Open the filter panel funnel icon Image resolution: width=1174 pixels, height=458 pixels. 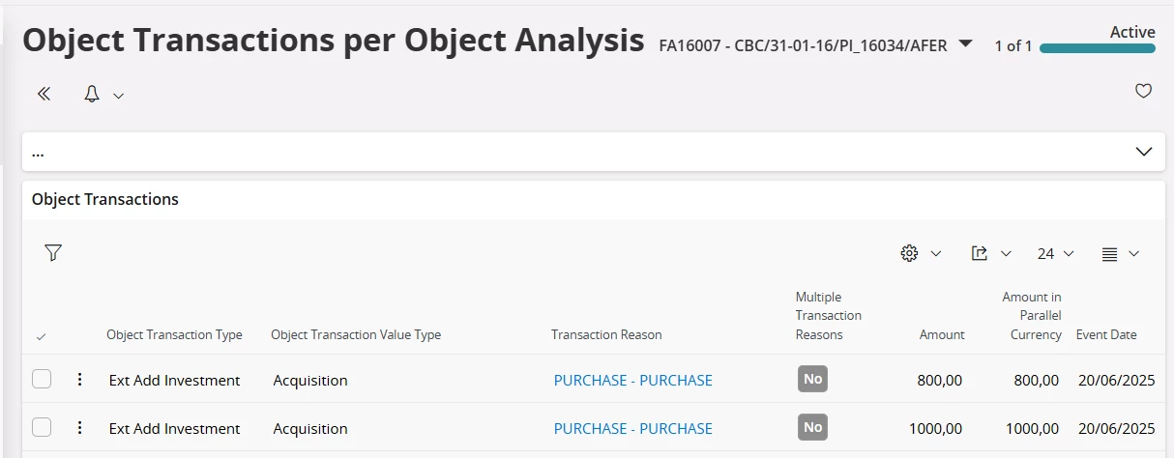53,253
